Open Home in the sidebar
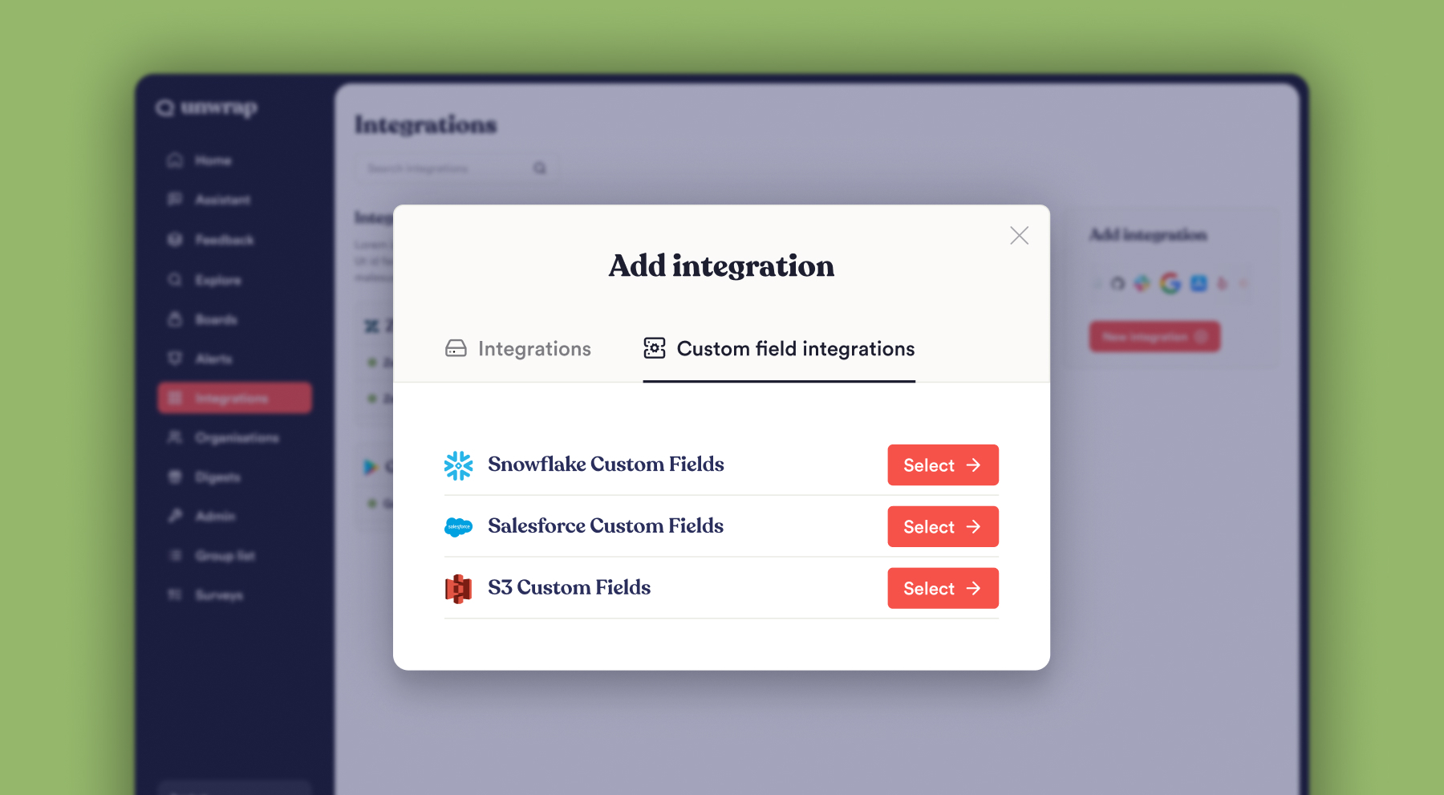The height and width of the screenshot is (795, 1444). (213, 160)
